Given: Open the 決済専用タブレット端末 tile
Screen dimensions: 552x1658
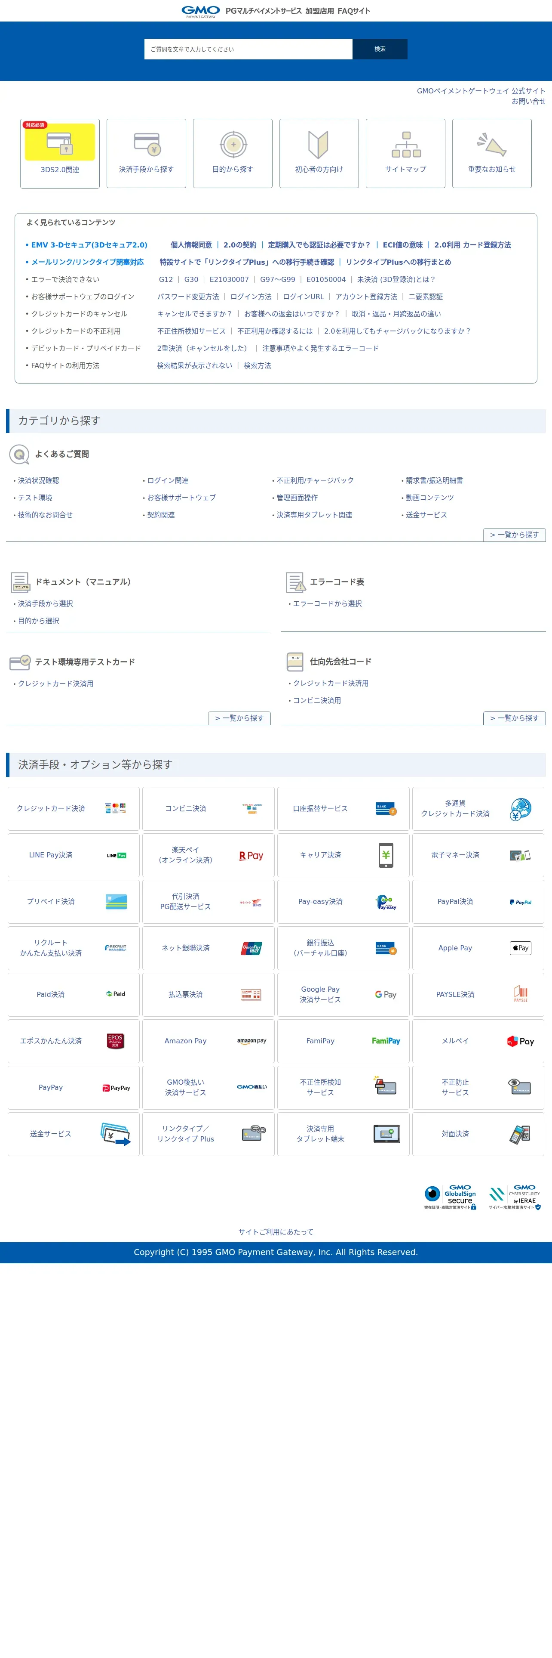Looking at the screenshot, I should pyautogui.click(x=343, y=1134).
